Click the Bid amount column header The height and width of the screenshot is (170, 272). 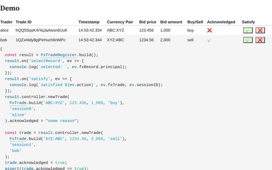click(x=171, y=22)
